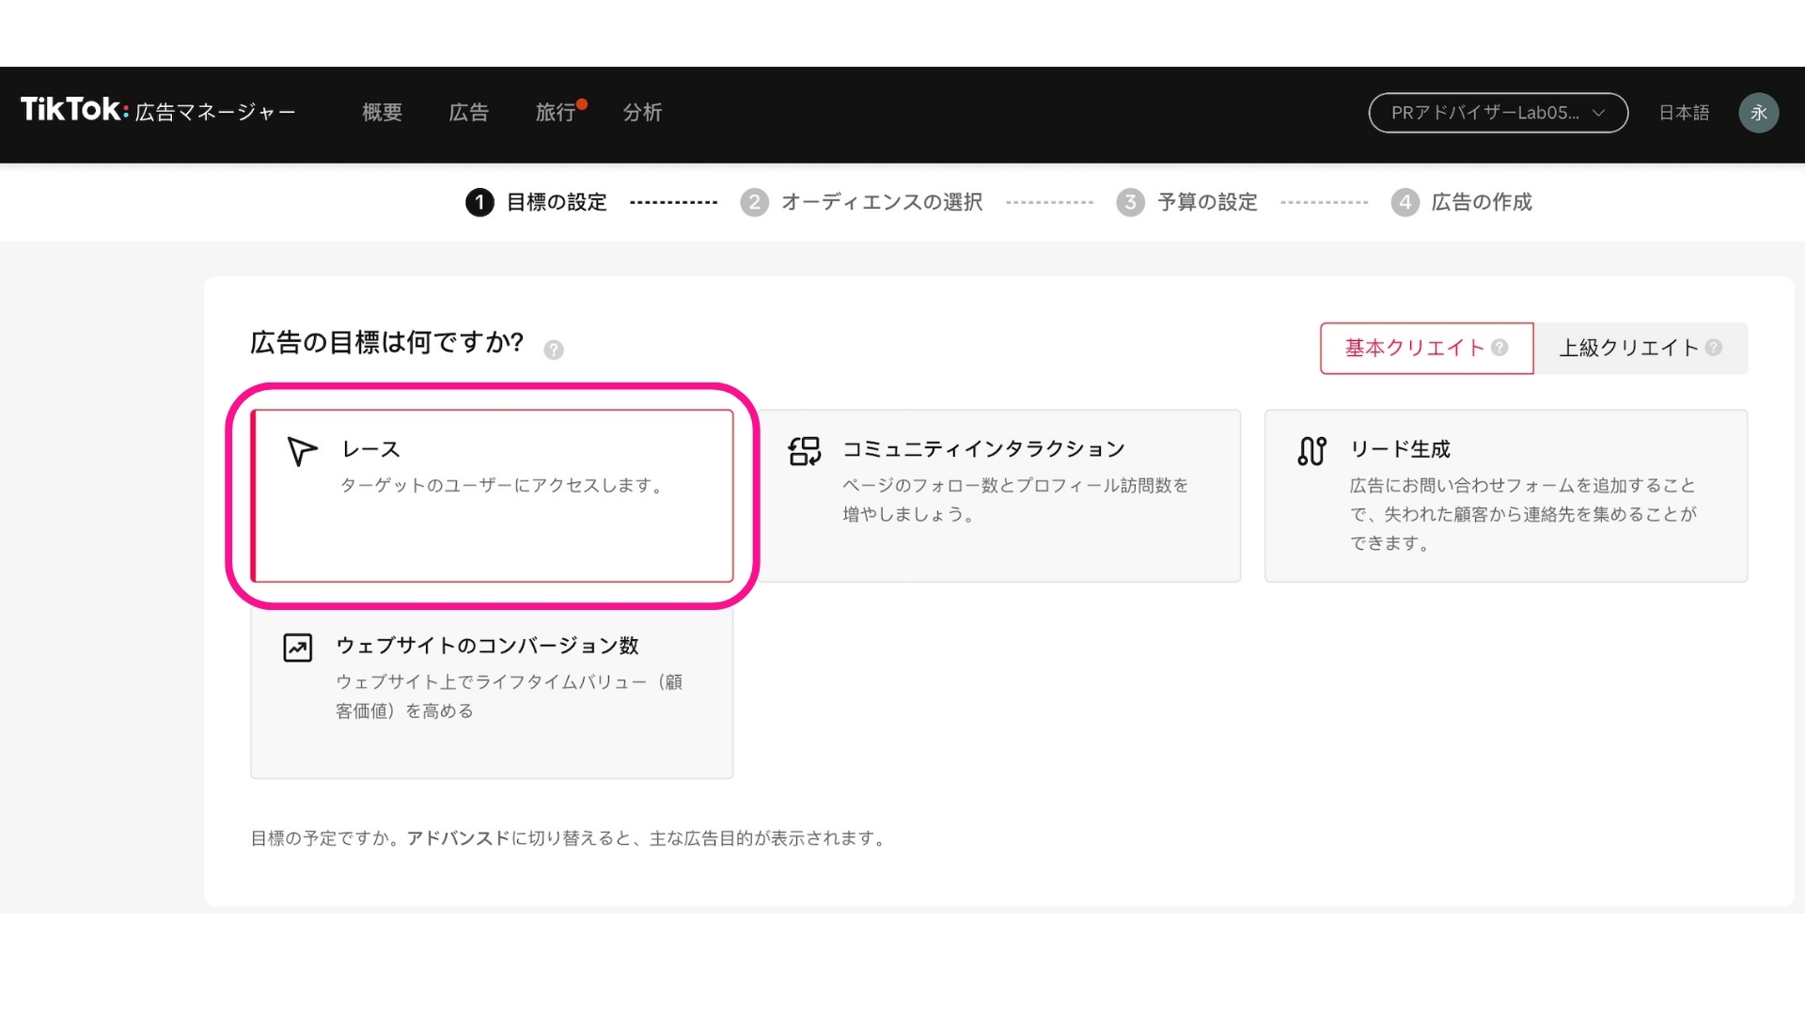Go to step 3 予算の設定
The height and width of the screenshot is (1015, 1805).
(1186, 202)
